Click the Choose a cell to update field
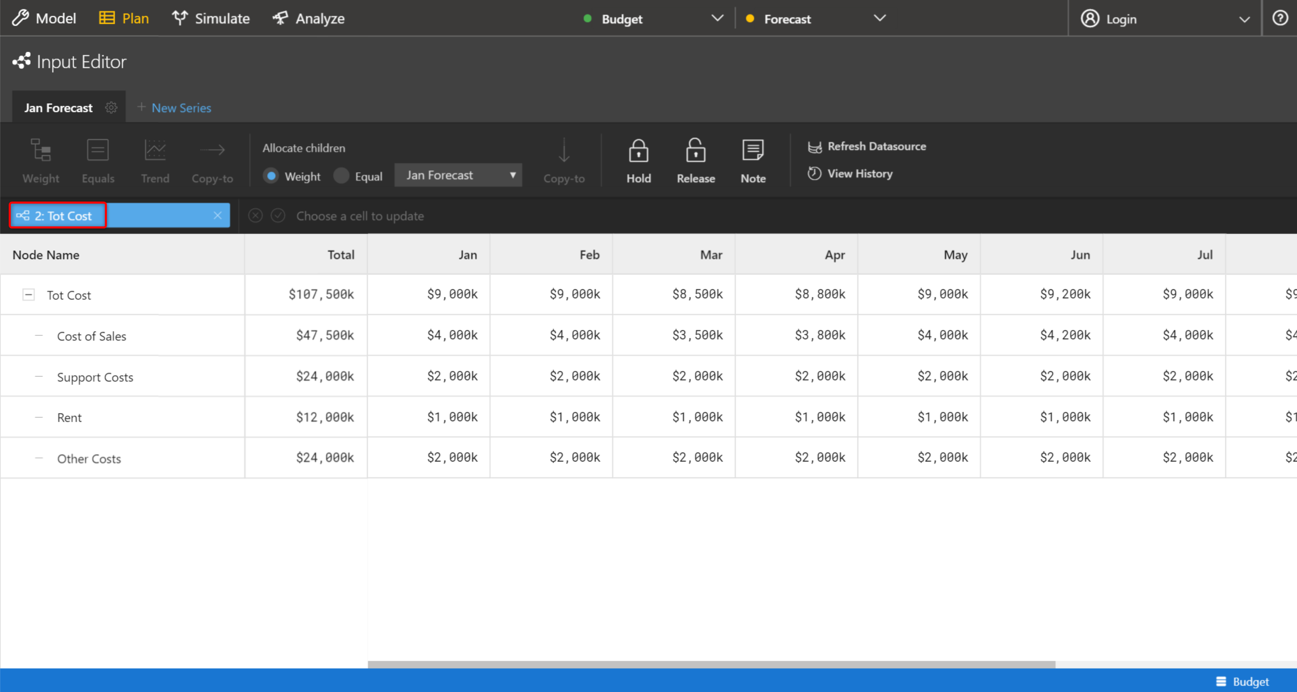This screenshot has height=692, width=1297. [360, 216]
